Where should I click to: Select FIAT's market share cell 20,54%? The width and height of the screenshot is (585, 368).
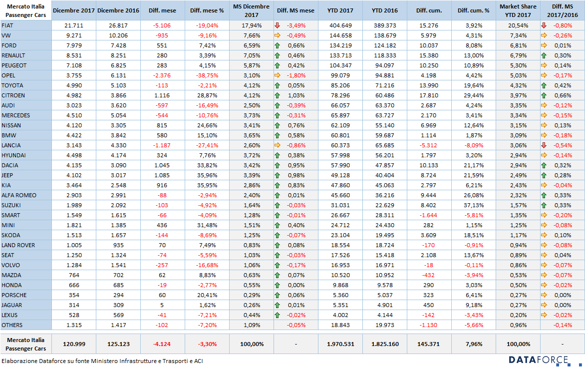pos(518,25)
